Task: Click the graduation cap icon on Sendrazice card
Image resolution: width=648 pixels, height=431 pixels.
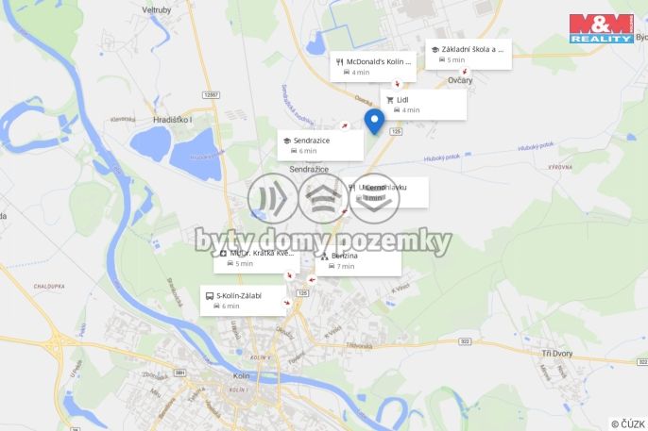Action: pos(287,141)
